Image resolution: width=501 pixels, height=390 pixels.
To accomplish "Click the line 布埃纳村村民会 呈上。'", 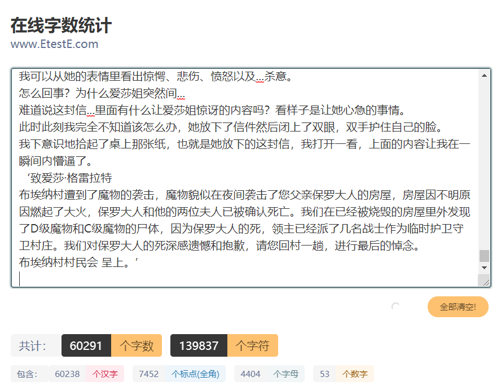I will 78,262.
